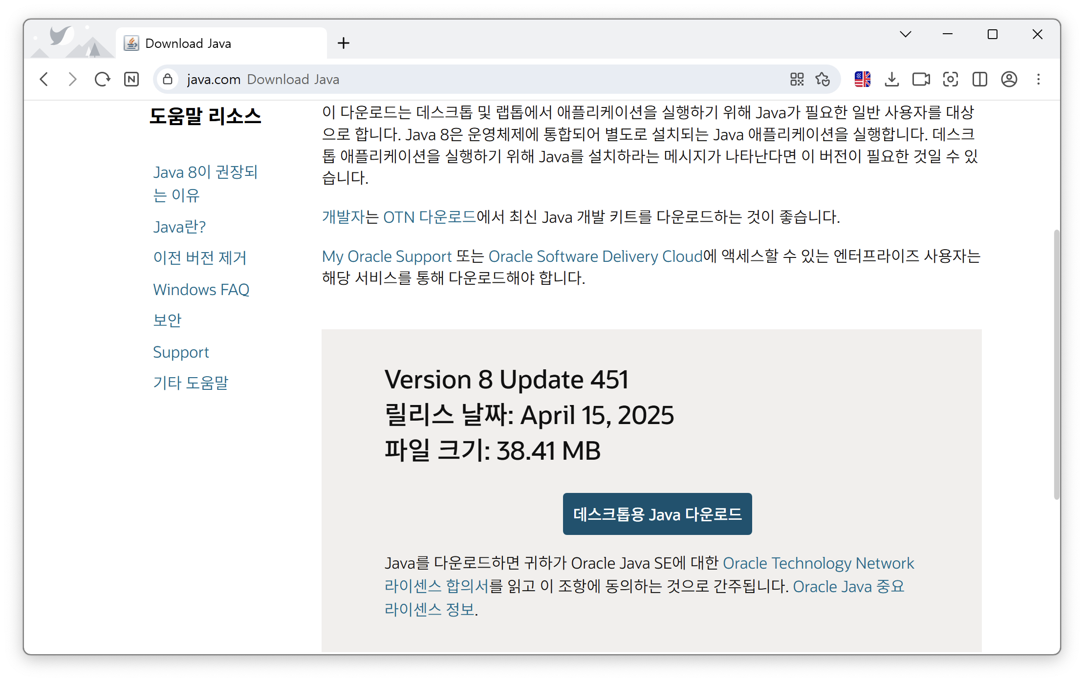The height and width of the screenshot is (682, 1084).
Task: Toggle the split view panel icon
Action: click(980, 79)
